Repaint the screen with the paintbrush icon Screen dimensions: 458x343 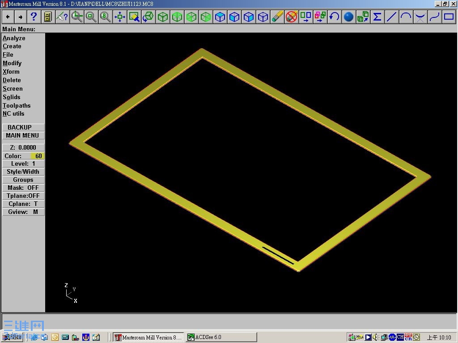tap(134, 17)
